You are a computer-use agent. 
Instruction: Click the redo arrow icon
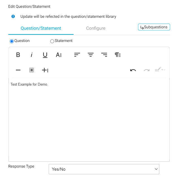146,70
